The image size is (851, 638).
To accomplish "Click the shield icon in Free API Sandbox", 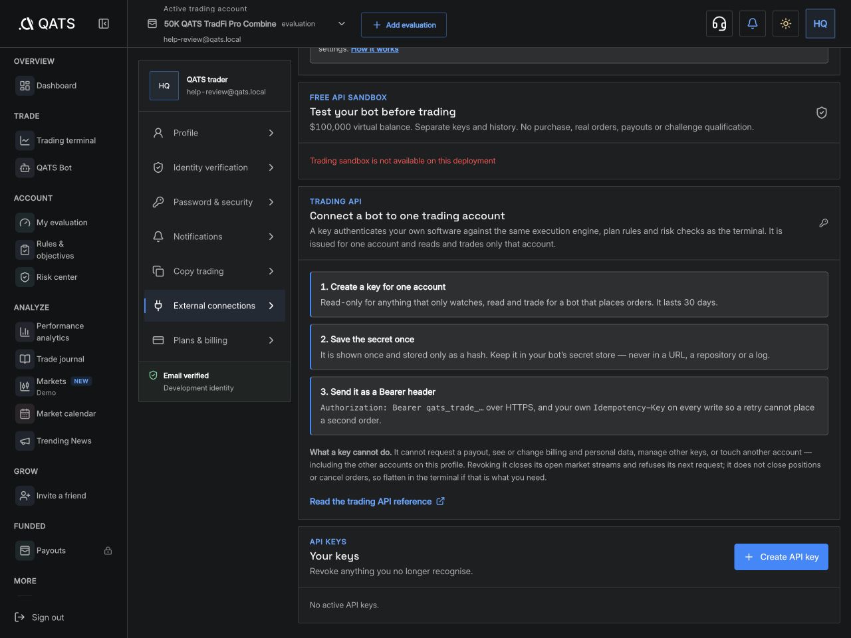I will coord(822,113).
